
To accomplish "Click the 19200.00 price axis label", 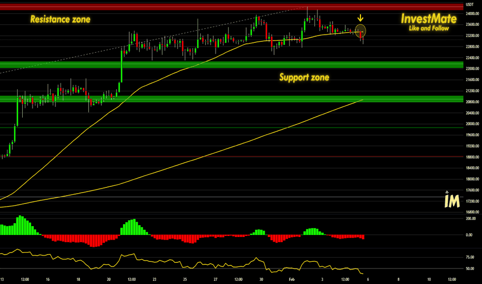I will [x=472, y=146].
